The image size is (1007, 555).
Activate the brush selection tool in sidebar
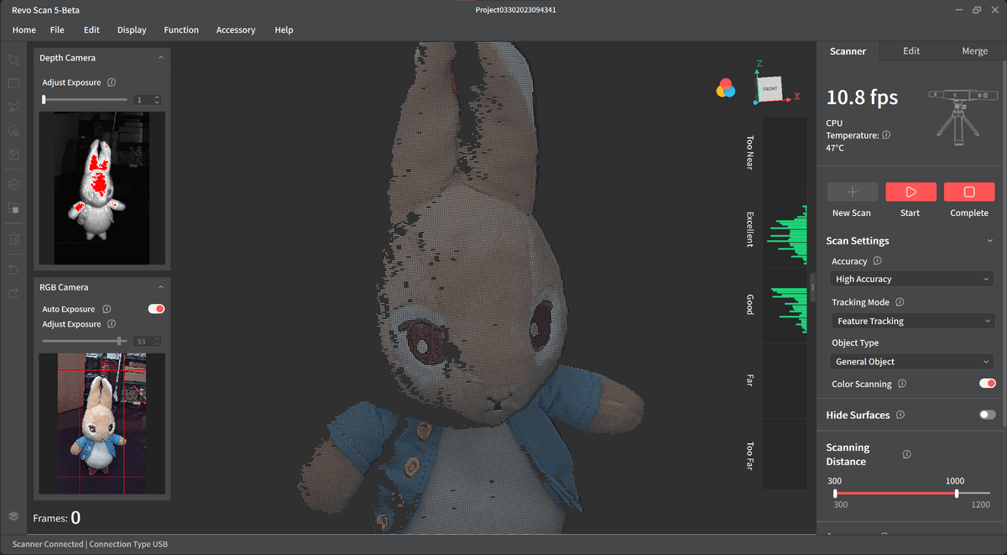pos(13,131)
